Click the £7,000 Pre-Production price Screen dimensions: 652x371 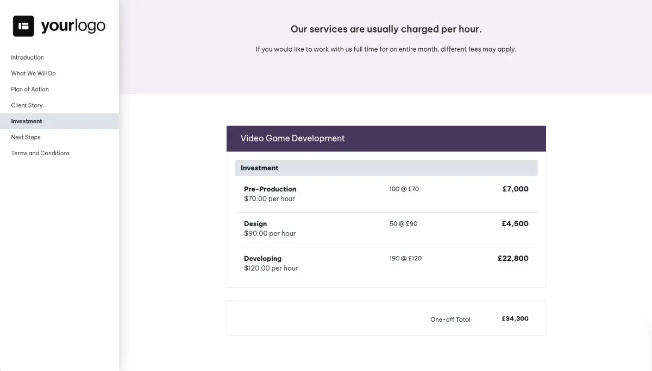(515, 189)
